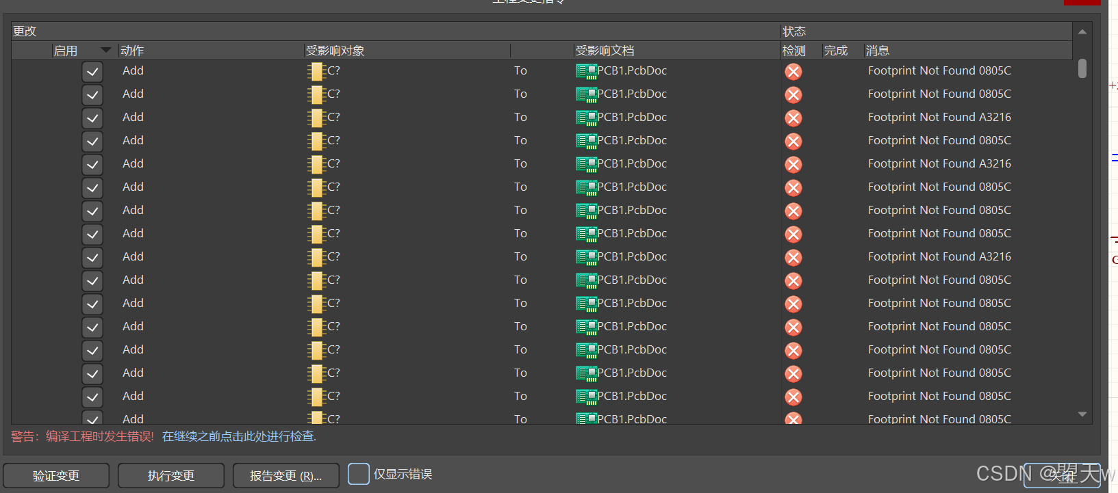Open the 启用 column dropdown arrow
This screenshot has width=1118, height=493.
[x=105, y=50]
